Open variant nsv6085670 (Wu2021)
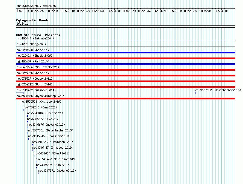This screenshot has width=243, height=184. (43, 119)
